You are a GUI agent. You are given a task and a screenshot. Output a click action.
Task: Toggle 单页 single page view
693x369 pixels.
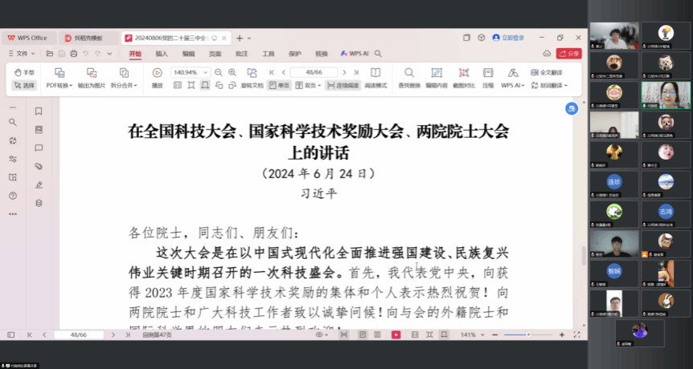[x=279, y=85]
